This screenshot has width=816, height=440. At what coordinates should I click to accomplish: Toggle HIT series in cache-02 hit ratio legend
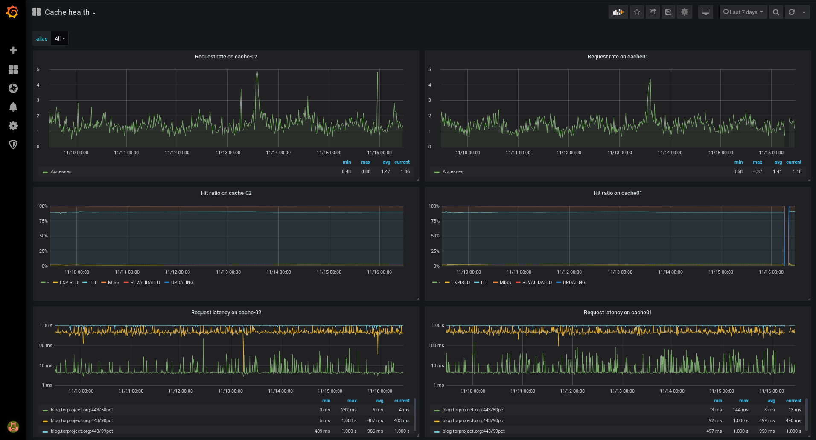tap(93, 282)
